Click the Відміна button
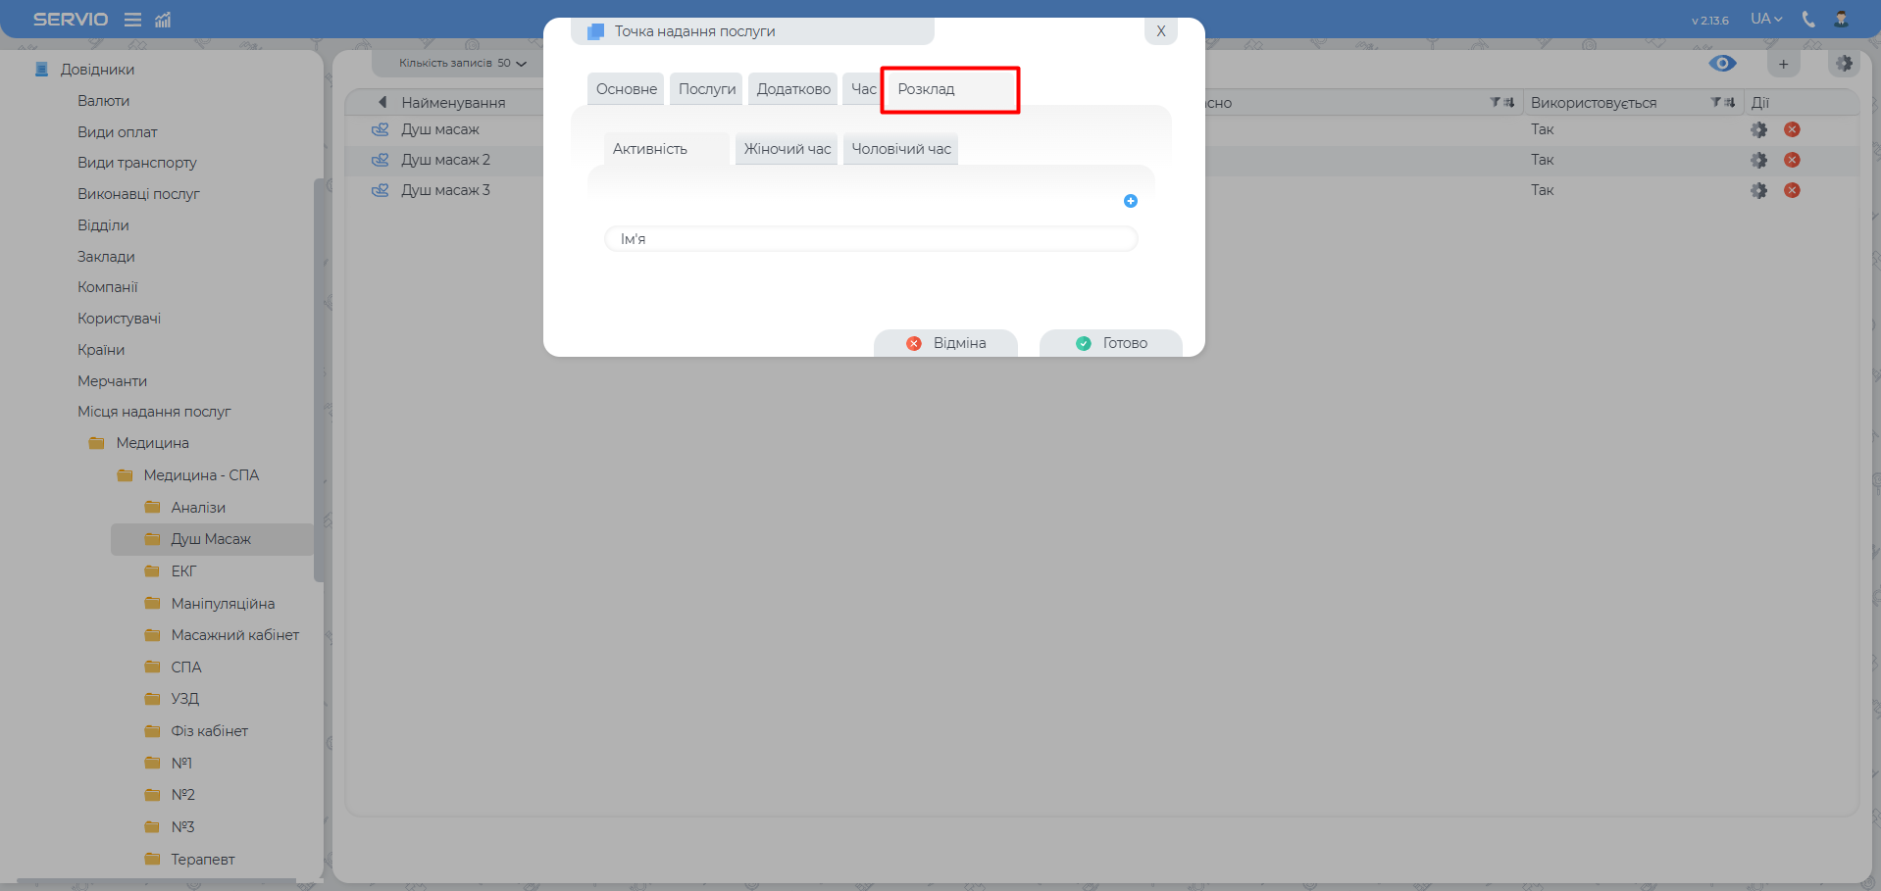 click(945, 343)
